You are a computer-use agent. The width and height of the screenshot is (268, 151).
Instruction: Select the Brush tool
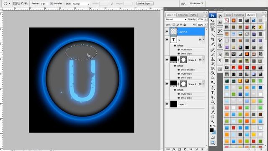(212, 55)
